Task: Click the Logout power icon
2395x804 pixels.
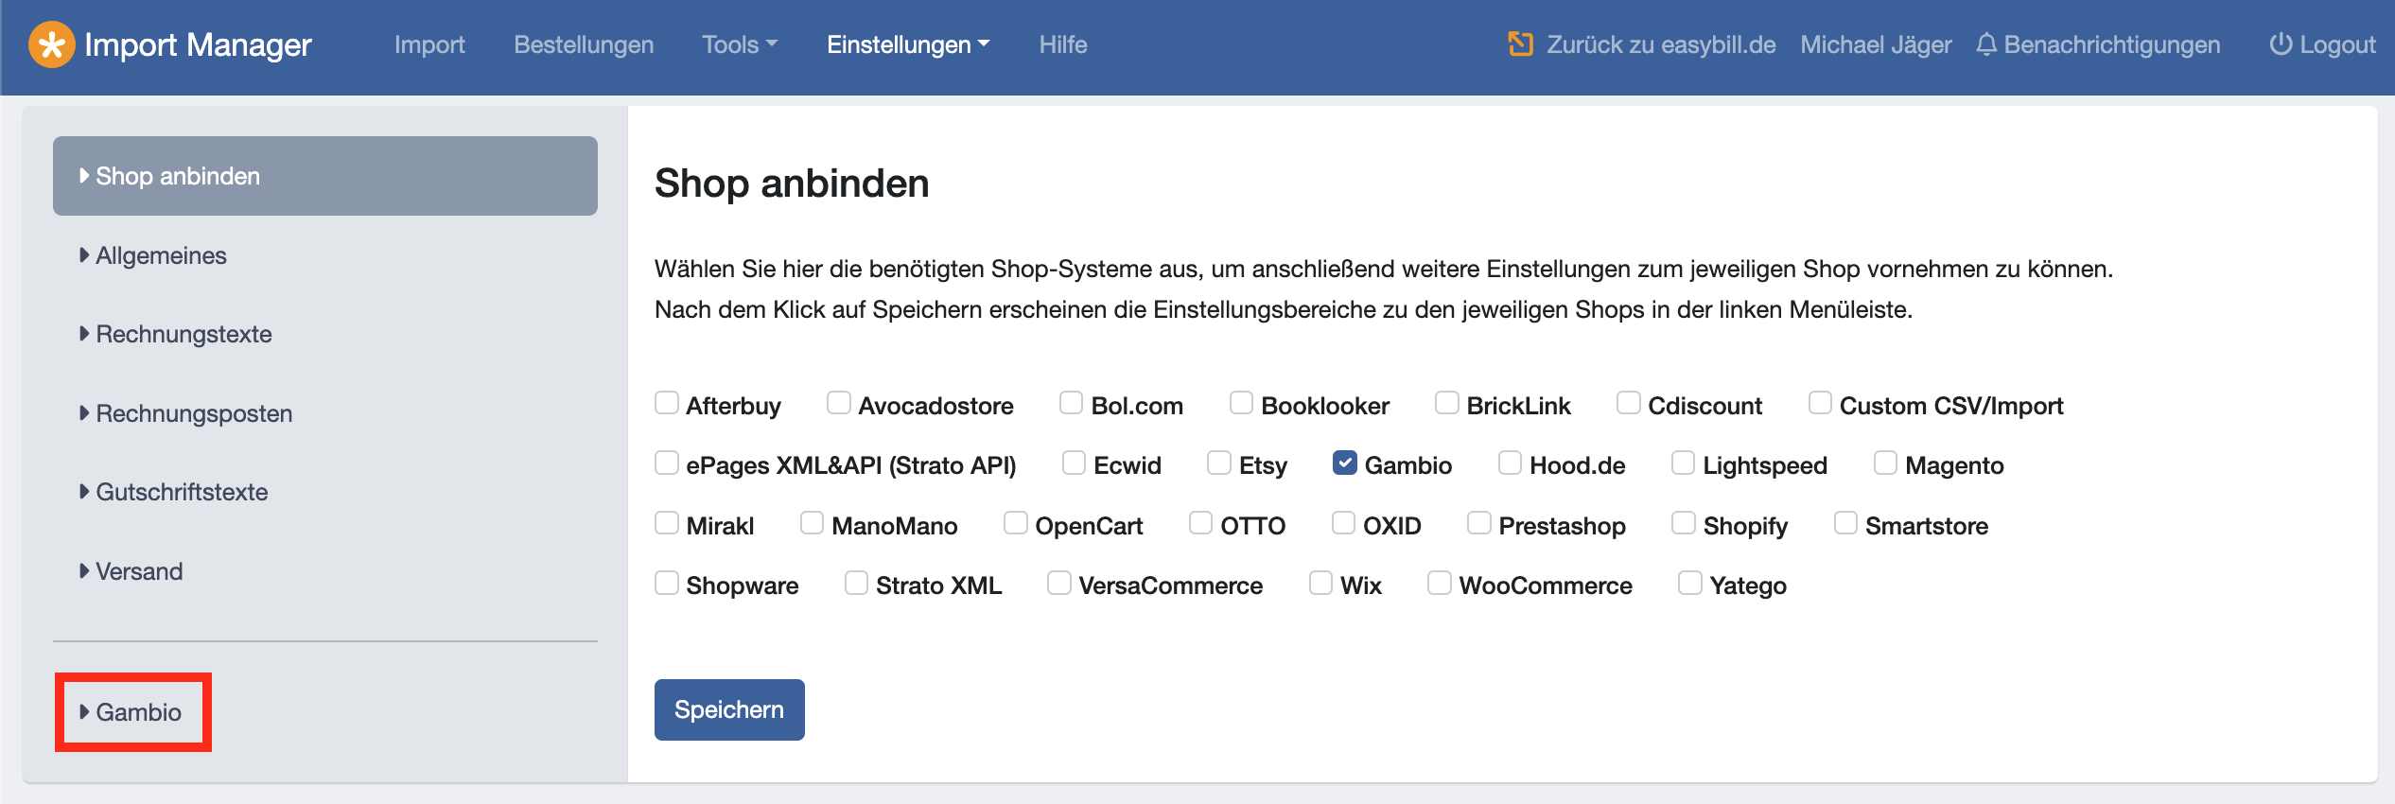Action: pos(2281,44)
